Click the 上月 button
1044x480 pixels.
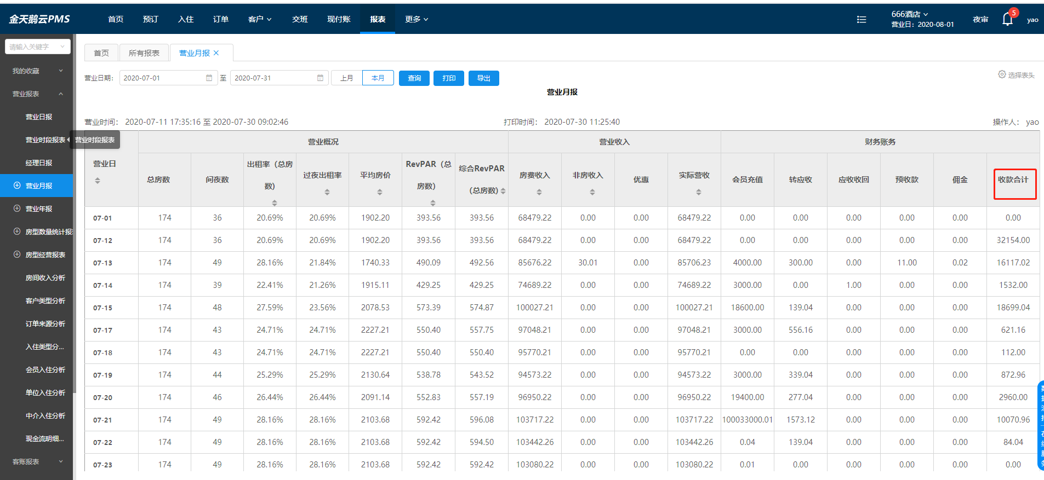pos(346,78)
